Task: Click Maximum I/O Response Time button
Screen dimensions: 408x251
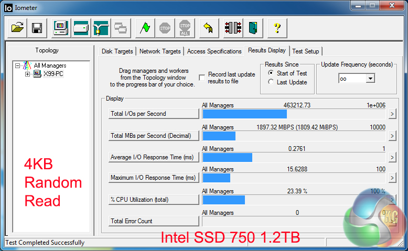Action: click(x=154, y=178)
